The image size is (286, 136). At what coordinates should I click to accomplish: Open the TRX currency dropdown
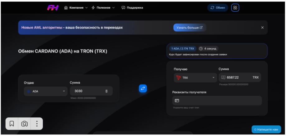[195, 78]
